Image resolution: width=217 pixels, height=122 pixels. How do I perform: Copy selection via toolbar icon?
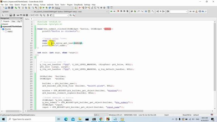tap(26, 8)
